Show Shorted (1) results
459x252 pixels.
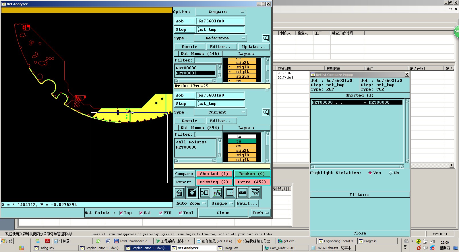(214, 174)
